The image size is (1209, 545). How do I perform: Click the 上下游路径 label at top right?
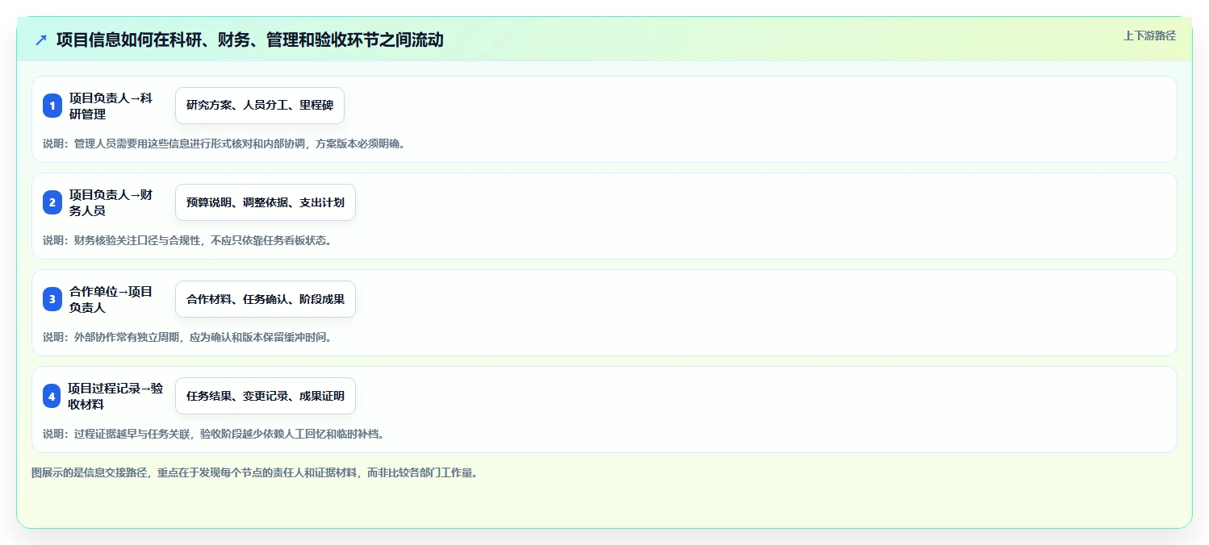tap(1149, 35)
